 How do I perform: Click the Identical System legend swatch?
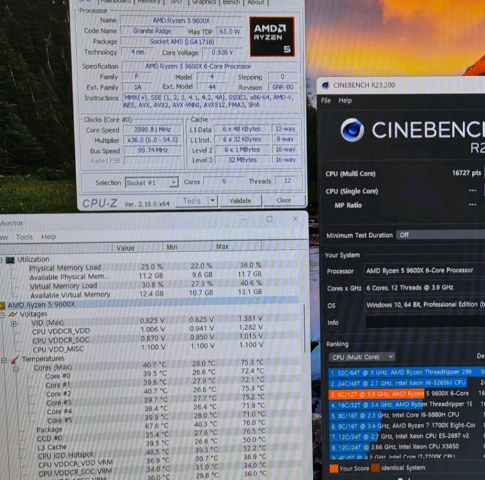376,468
